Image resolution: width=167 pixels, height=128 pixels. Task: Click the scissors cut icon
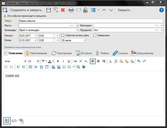(110, 61)
